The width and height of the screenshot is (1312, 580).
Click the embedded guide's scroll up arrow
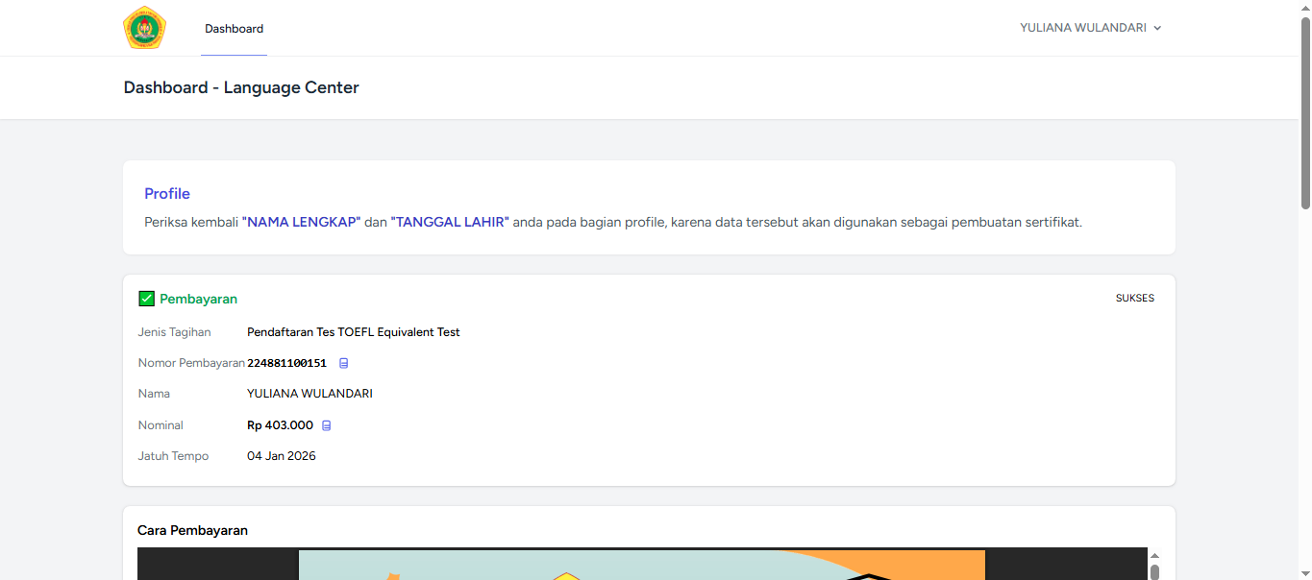(1154, 556)
